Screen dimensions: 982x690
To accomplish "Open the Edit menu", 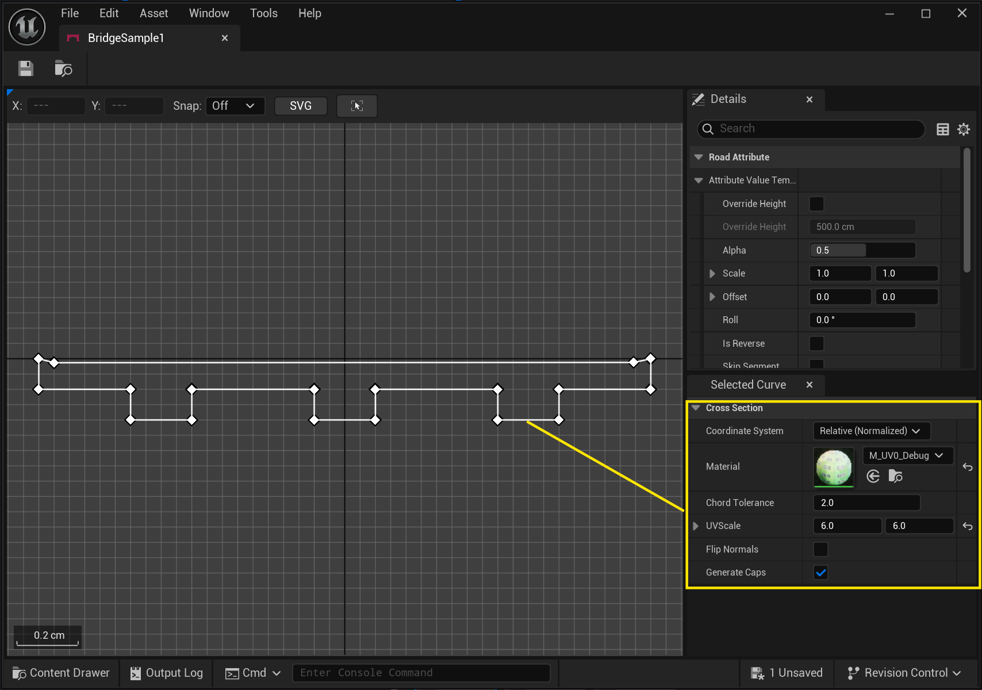I will (109, 13).
